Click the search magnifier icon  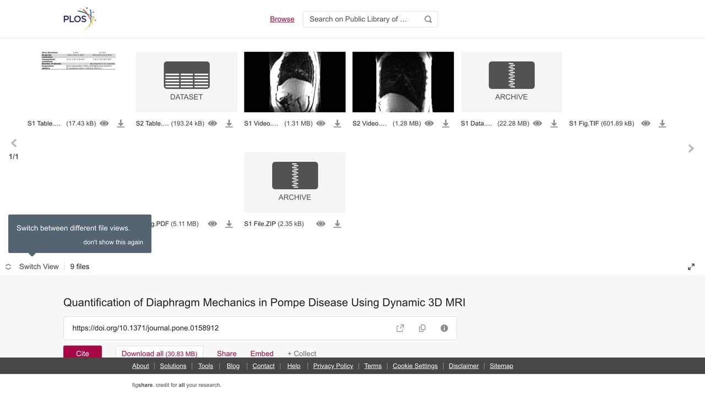coord(428,19)
